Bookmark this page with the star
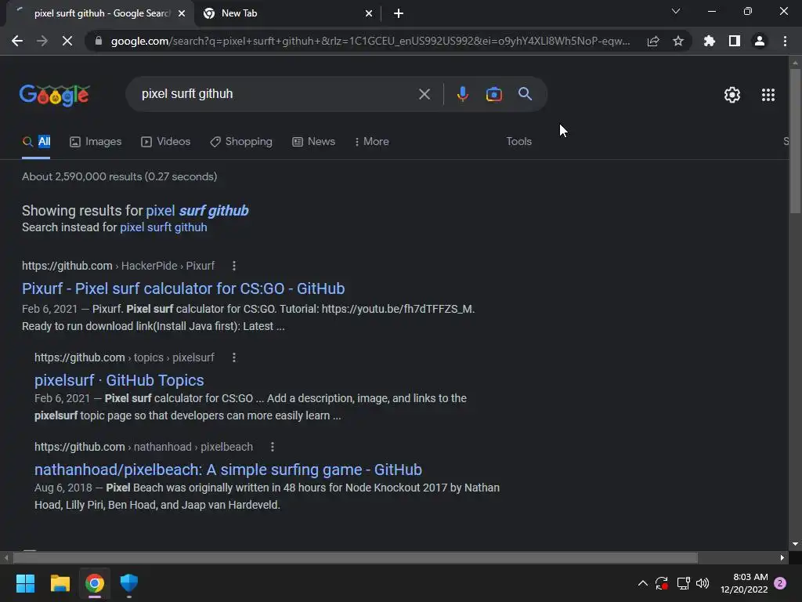Screen dimensions: 802x602 click(x=678, y=41)
